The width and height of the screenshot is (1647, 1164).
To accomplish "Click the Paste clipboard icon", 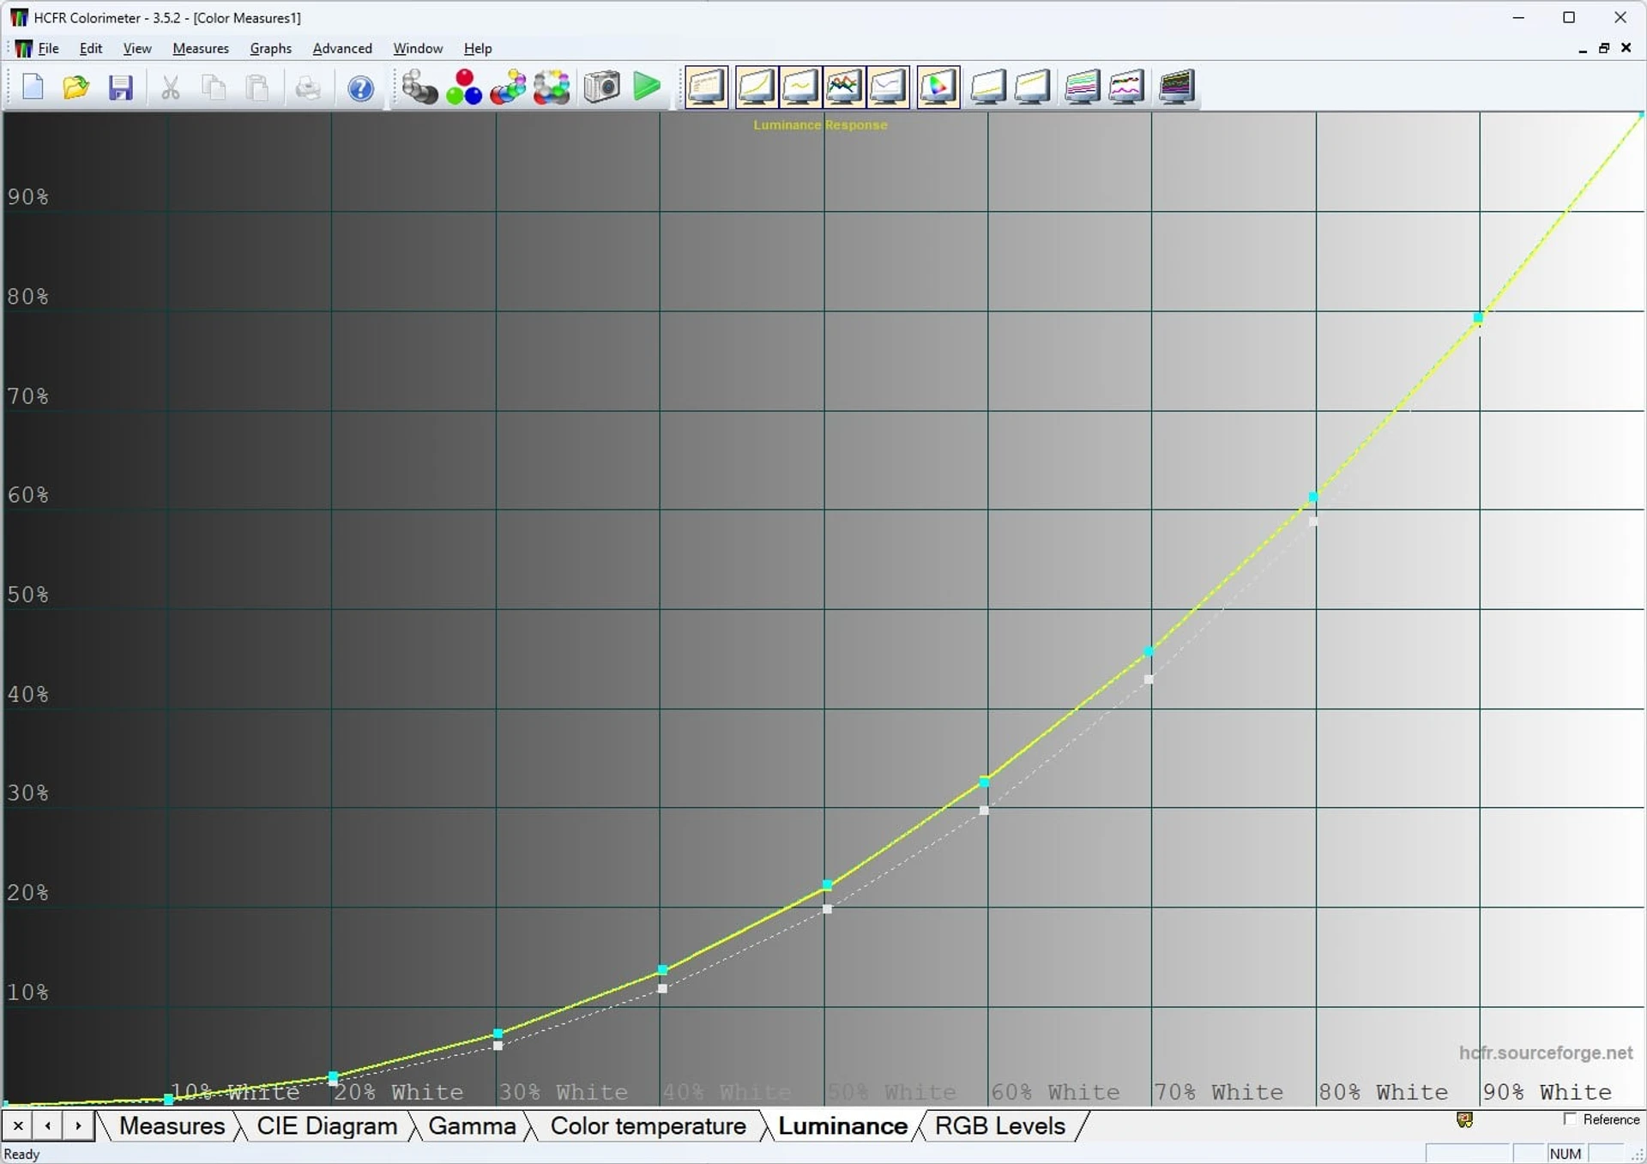I will (x=257, y=87).
